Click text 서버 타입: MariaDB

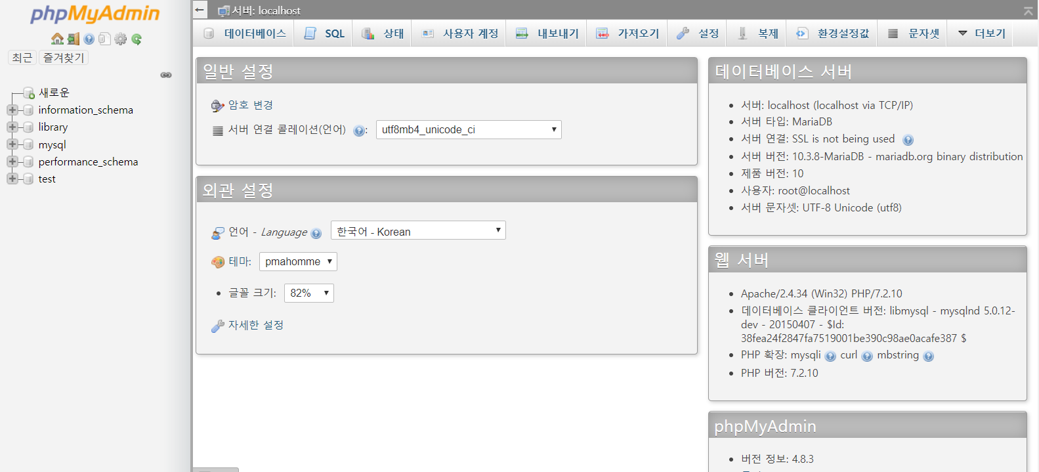pos(786,121)
